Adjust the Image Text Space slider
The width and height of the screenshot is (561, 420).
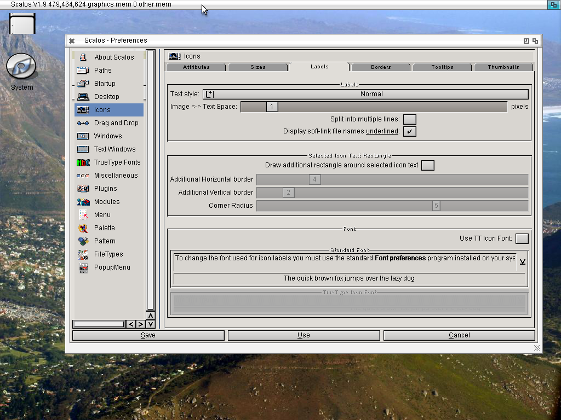click(x=272, y=107)
